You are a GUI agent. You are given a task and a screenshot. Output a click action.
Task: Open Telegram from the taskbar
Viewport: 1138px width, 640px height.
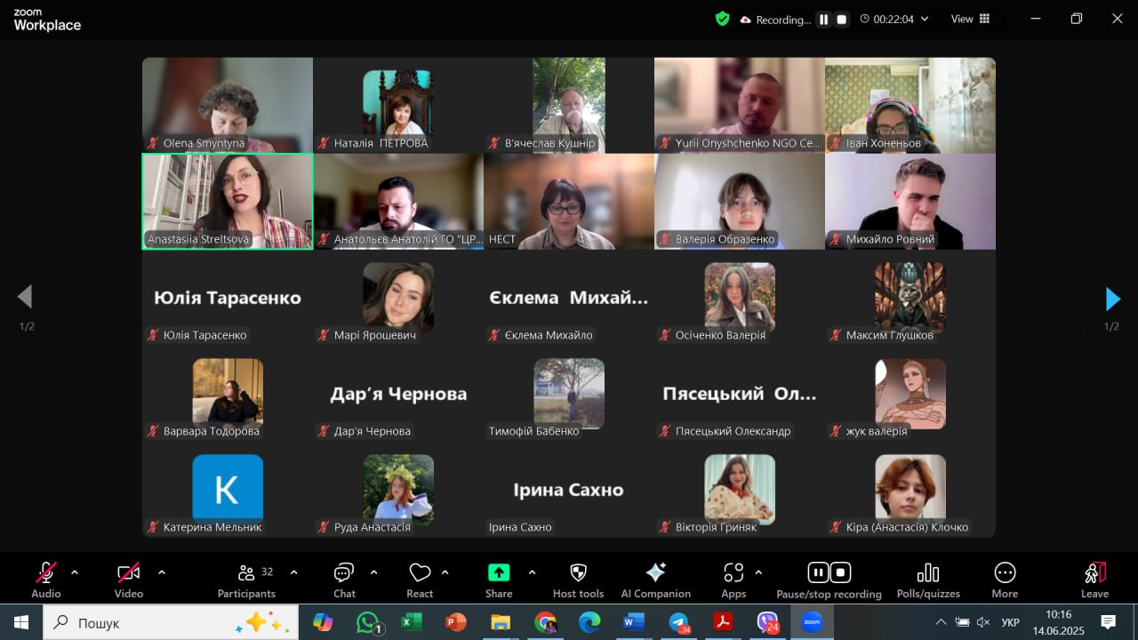click(x=679, y=622)
